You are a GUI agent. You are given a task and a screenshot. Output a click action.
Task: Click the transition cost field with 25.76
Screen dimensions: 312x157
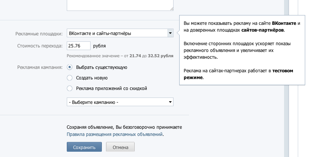[78, 46]
